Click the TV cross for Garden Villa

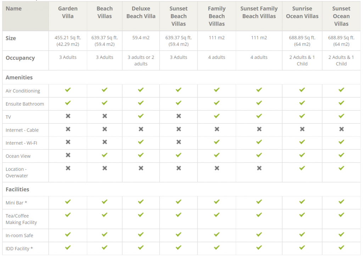tap(68, 116)
